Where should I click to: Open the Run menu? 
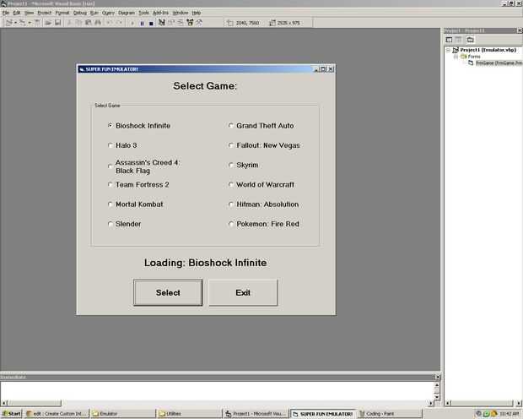94,13
